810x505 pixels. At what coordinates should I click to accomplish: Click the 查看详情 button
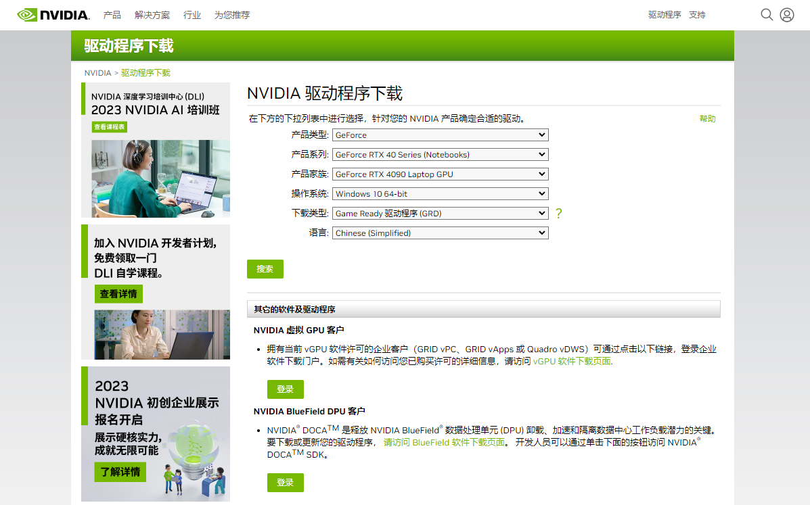[x=118, y=294]
